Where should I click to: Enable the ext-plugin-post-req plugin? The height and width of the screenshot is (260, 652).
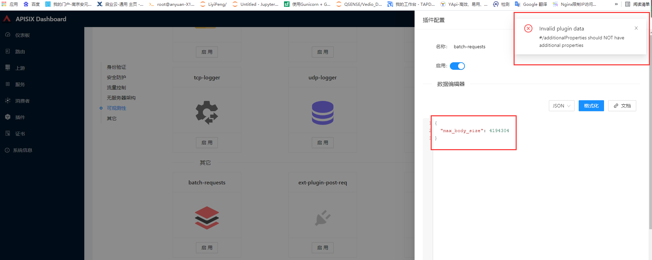323,248
